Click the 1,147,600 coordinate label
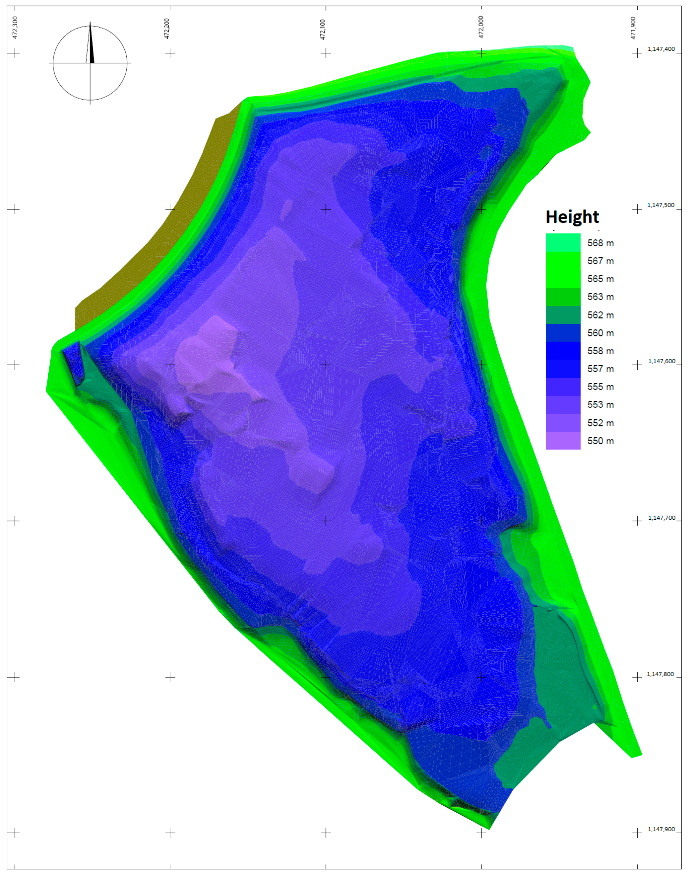688x874 pixels. point(661,361)
